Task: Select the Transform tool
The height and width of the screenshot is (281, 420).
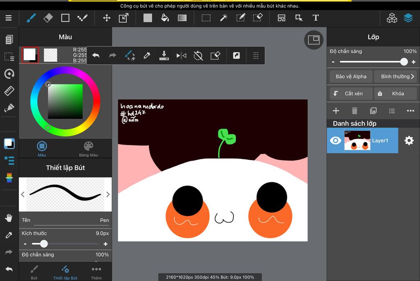Action: pos(123,18)
